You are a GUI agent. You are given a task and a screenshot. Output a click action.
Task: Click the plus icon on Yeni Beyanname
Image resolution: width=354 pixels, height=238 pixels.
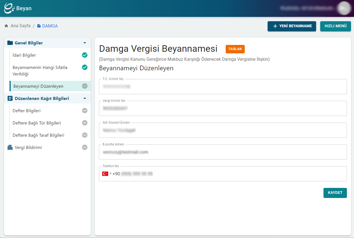275,26
